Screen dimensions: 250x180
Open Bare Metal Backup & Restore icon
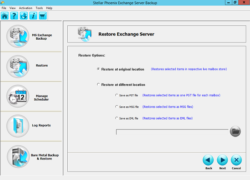point(18,156)
